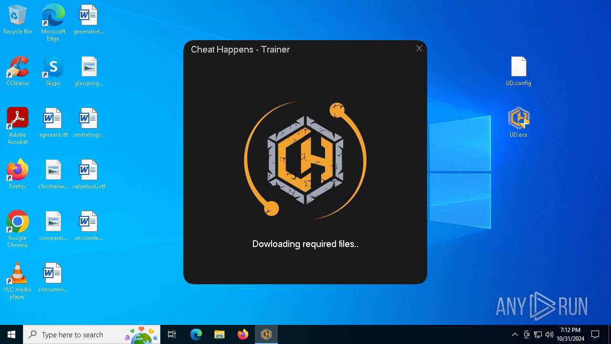Select the Skype desktop shortcut
The height and width of the screenshot is (344, 611).
(53, 72)
